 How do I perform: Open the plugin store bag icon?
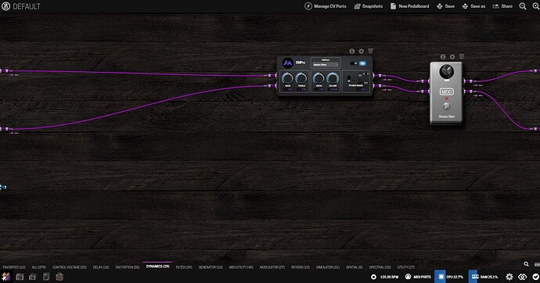pos(59,277)
